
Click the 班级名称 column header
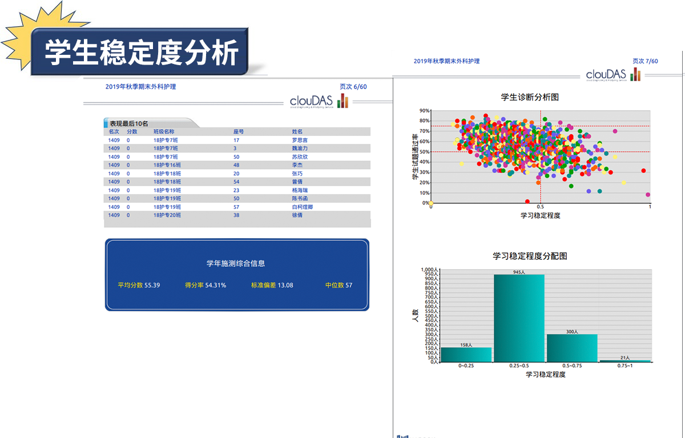pos(164,131)
